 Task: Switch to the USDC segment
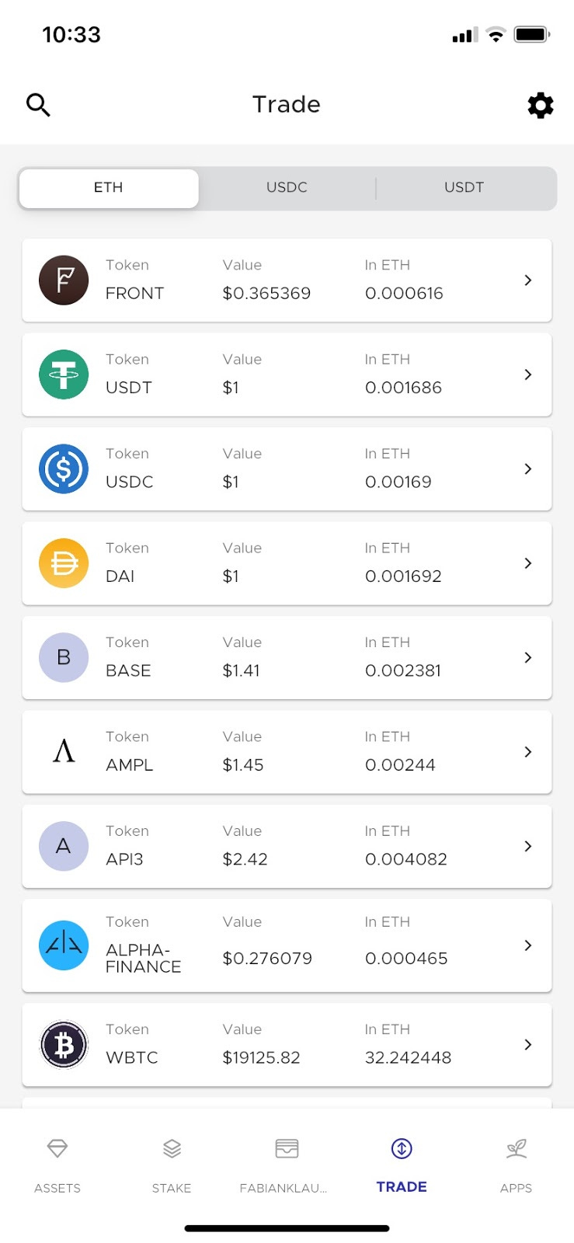tap(287, 188)
